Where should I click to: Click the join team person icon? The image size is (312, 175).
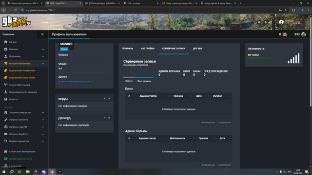(x=5, y=92)
